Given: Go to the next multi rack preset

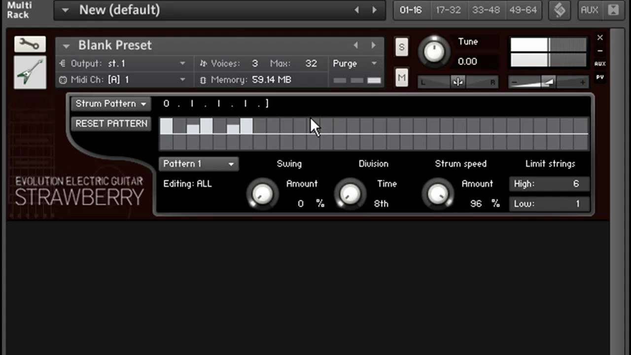Looking at the screenshot, I should [374, 10].
